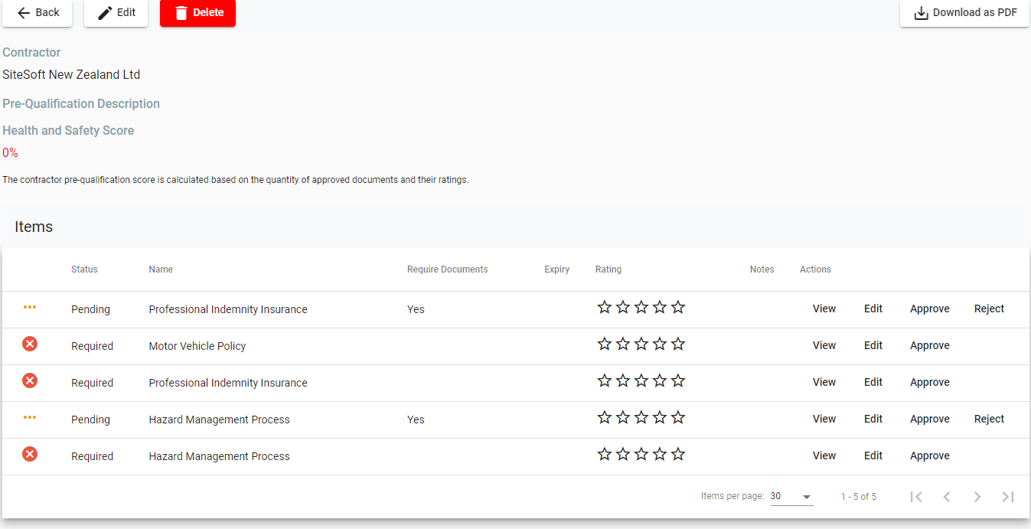Delete this pre-qualification
1031x529 pixels.
click(x=197, y=12)
